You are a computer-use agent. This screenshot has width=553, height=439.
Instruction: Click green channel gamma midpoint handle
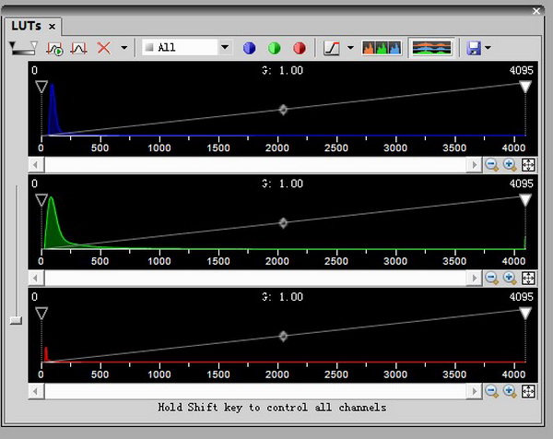click(x=283, y=223)
